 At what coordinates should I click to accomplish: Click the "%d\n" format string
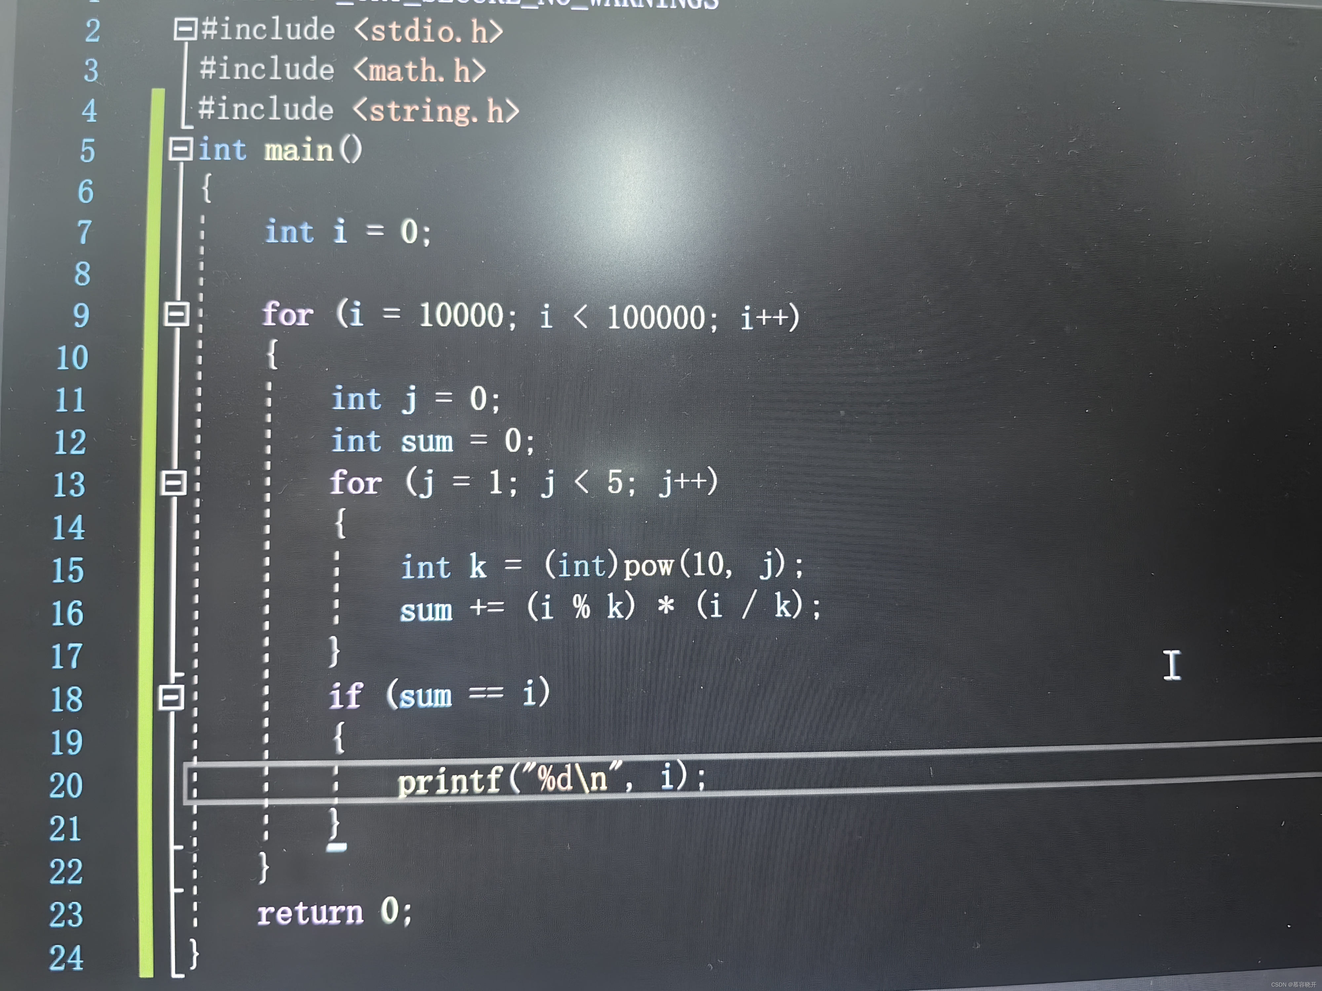(572, 778)
